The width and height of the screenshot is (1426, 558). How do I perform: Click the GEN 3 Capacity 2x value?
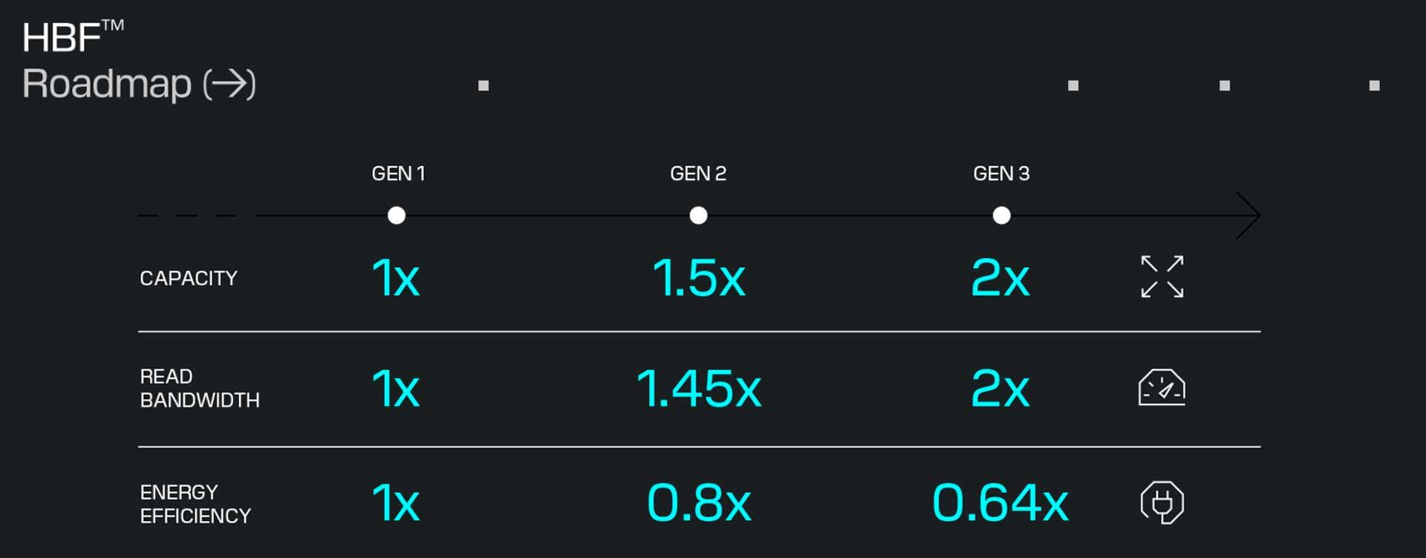click(1000, 278)
